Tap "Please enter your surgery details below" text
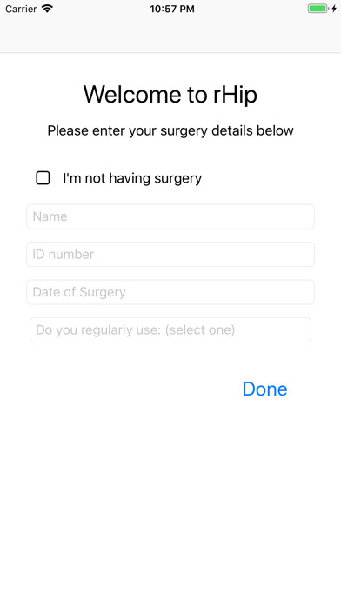341x605 pixels. click(170, 130)
